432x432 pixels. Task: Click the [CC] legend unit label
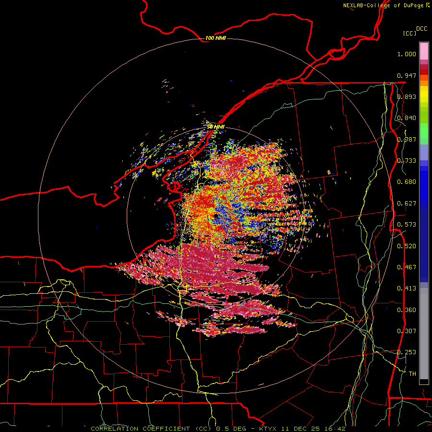click(x=409, y=33)
